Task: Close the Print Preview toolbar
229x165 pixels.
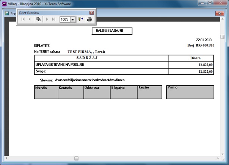Action: [91, 13]
